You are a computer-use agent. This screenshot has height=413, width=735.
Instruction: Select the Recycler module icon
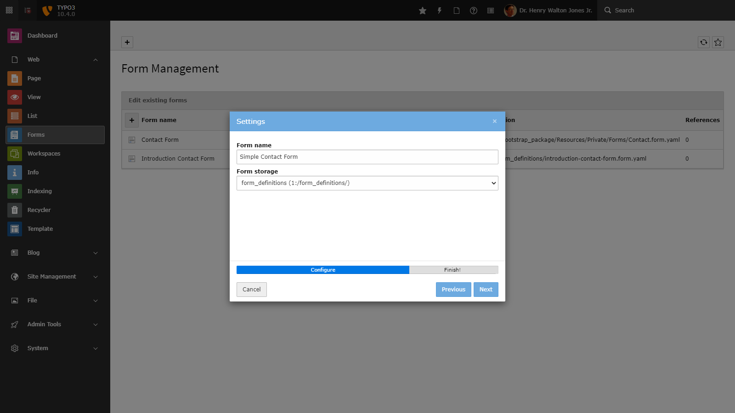[14, 210]
